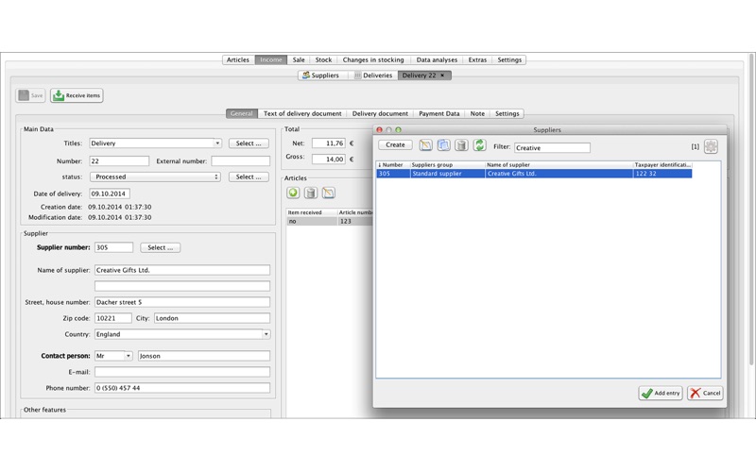Open the Titles dropdown showing Delivery

coord(155,143)
